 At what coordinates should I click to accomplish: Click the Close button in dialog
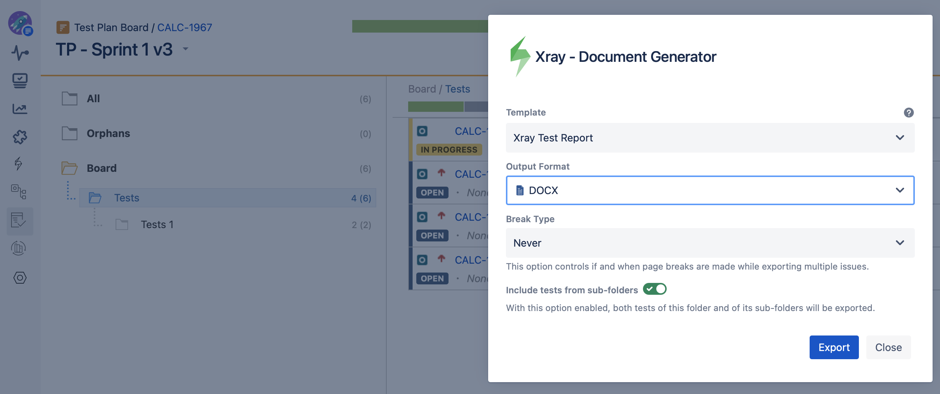(x=888, y=347)
